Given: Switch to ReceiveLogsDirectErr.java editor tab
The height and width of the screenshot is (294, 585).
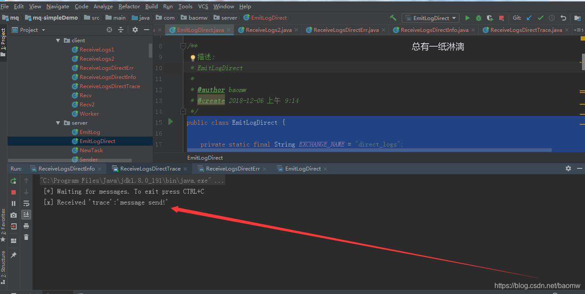Looking at the screenshot, I should (x=346, y=30).
